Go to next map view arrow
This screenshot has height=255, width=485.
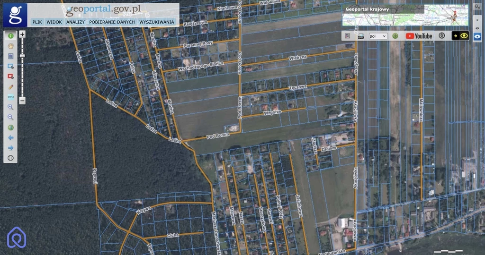pos(10,148)
